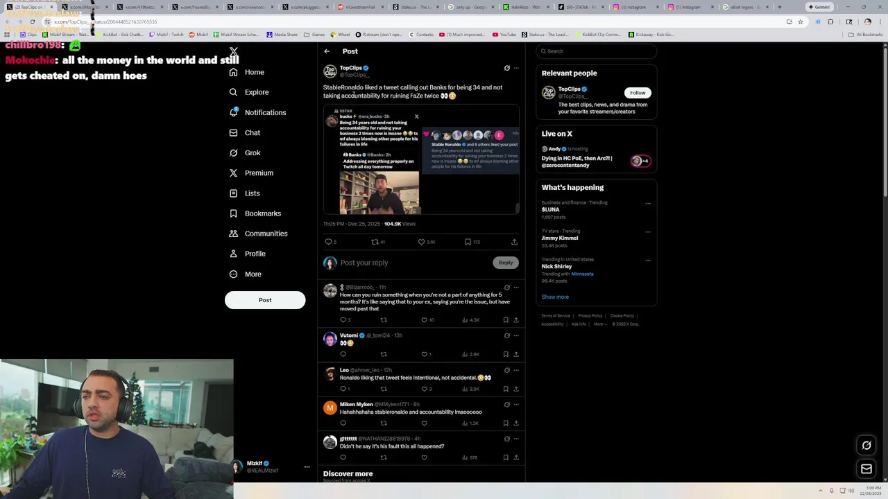The image size is (888, 499).
Task: Repost the main post with the retweet icon
Action: click(x=375, y=242)
